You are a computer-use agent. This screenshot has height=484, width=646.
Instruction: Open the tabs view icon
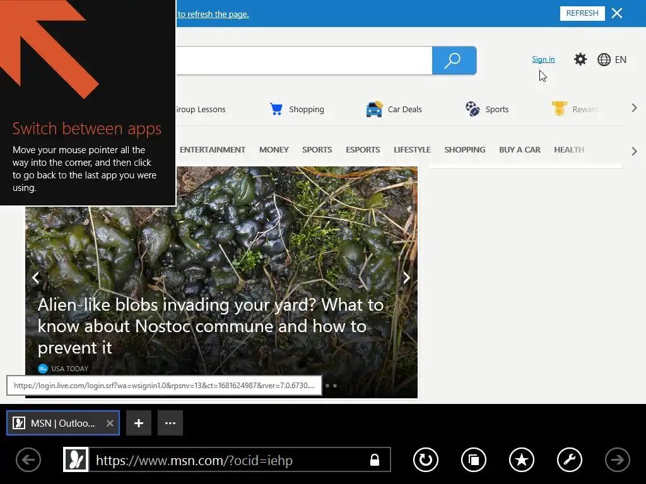coord(474,459)
